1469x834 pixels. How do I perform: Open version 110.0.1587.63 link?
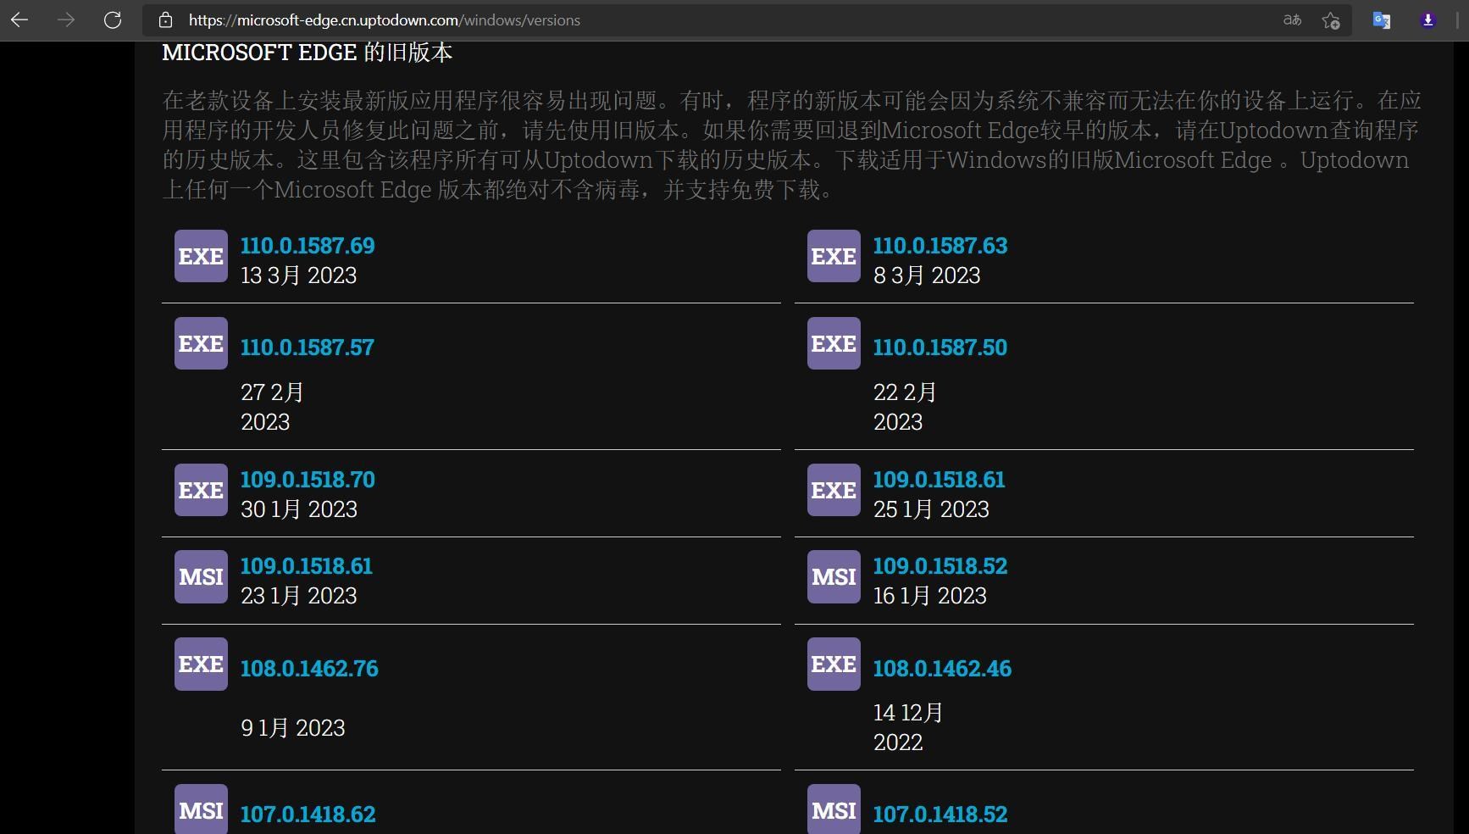[x=940, y=246]
